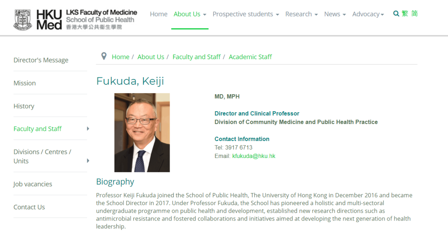The height and width of the screenshot is (237, 448).
Task: Open the search magnifier icon
Action: point(396,14)
